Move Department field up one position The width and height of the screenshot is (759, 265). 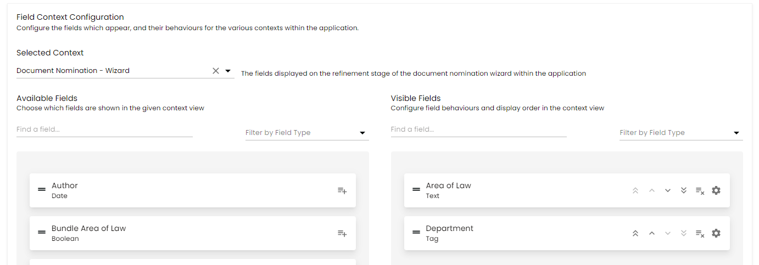(x=651, y=233)
